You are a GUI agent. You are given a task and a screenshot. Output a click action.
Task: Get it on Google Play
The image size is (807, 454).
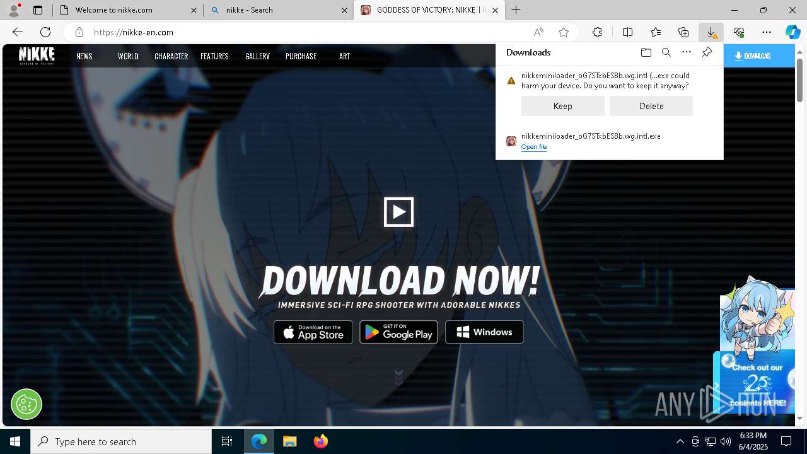[x=398, y=332]
